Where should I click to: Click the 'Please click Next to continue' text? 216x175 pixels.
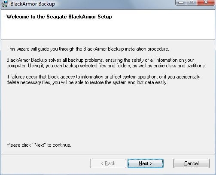(x=39, y=145)
